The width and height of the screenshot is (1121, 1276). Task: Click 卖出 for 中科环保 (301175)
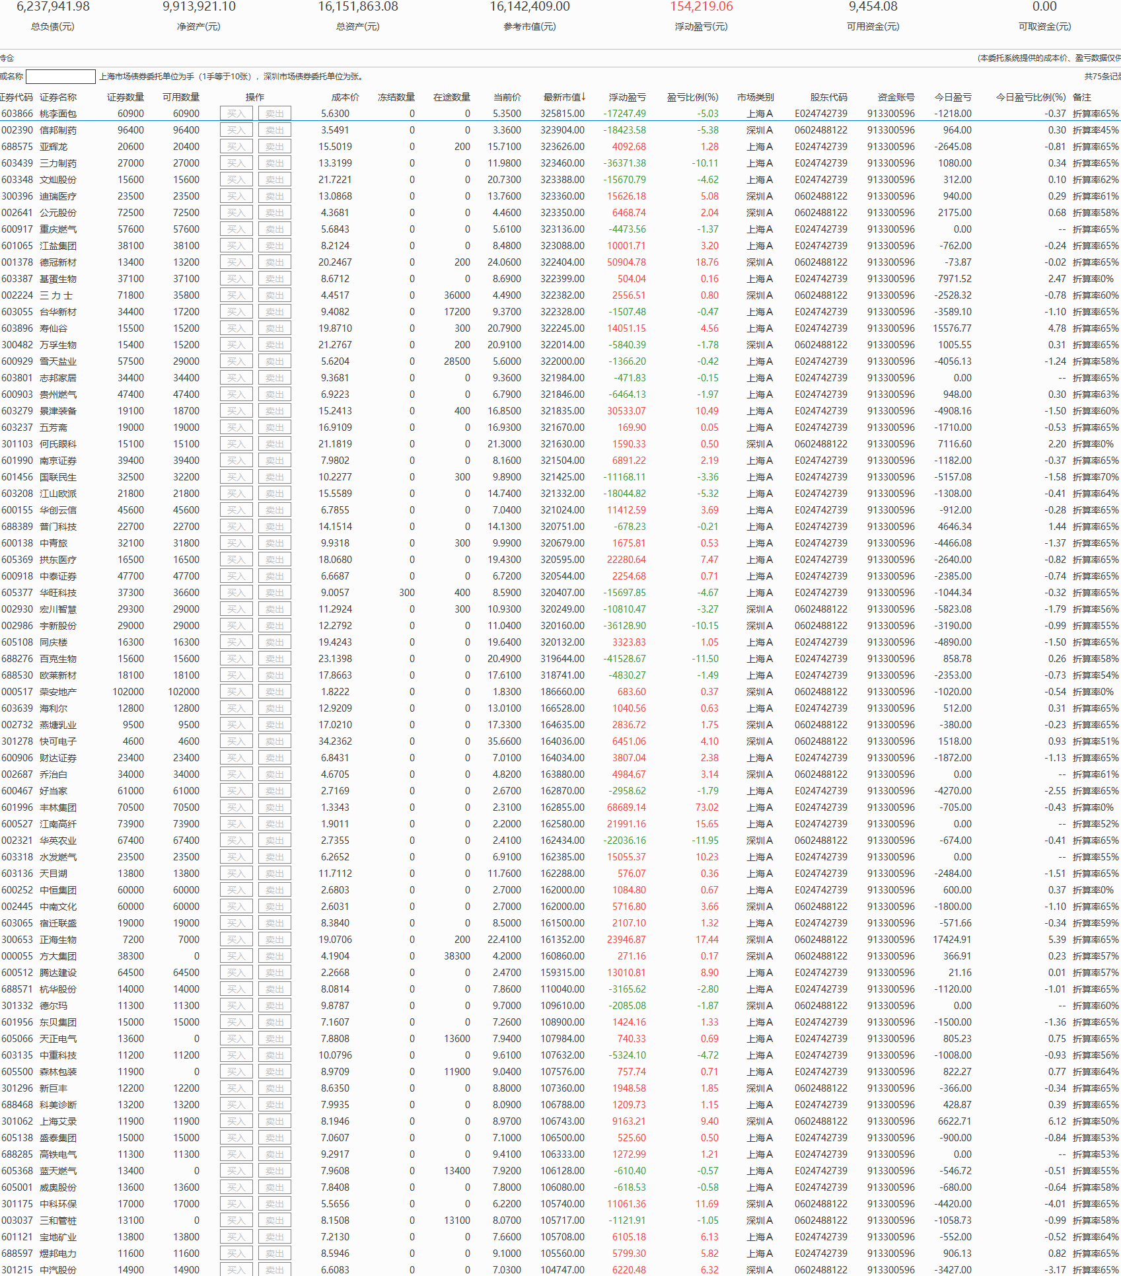tap(274, 1204)
